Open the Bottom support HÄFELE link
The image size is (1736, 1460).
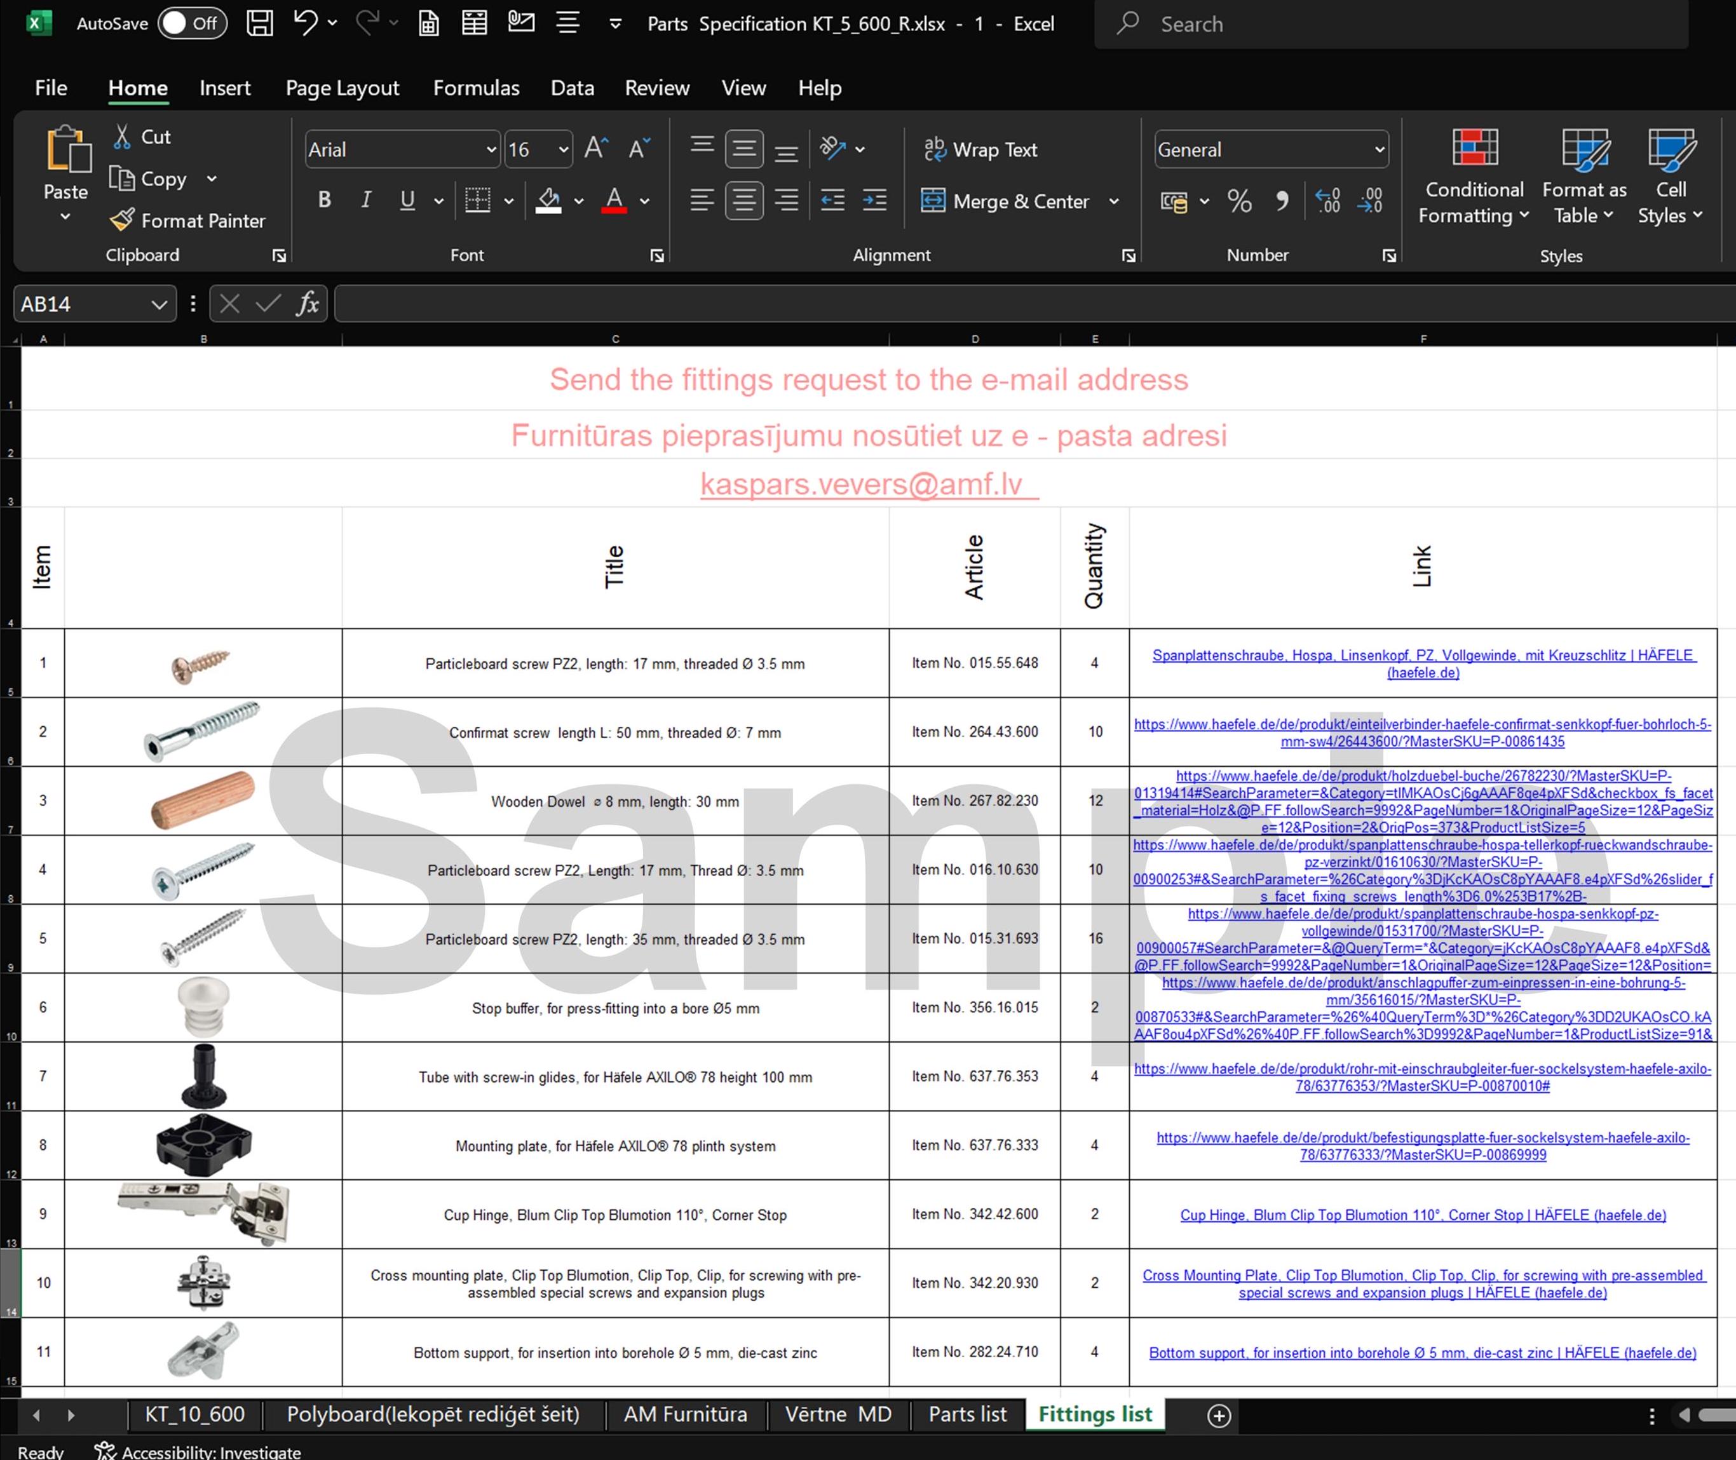tap(1422, 1353)
